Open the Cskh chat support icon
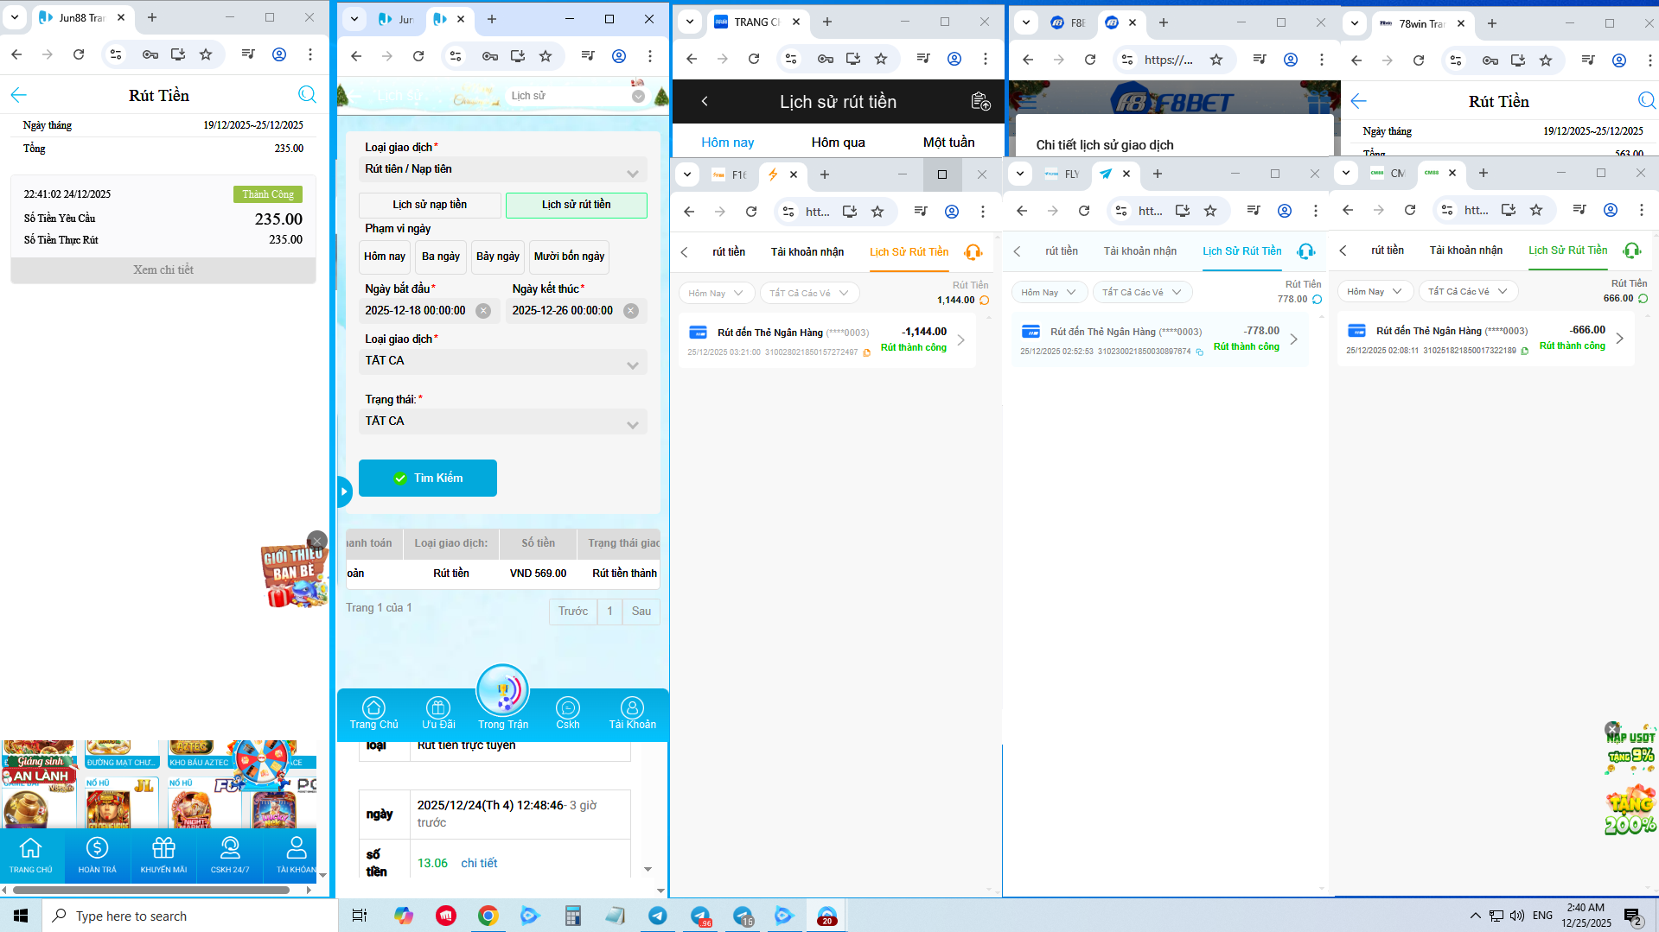This screenshot has height=932, width=1659. point(567,713)
